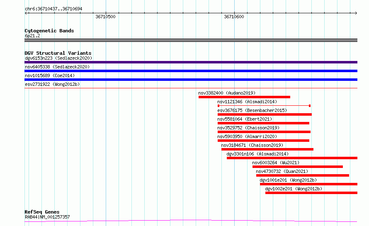The width and height of the screenshot is (369, 226).
Task: Open the RAB44|NM_001257357 gene label
Action: pos(47,217)
